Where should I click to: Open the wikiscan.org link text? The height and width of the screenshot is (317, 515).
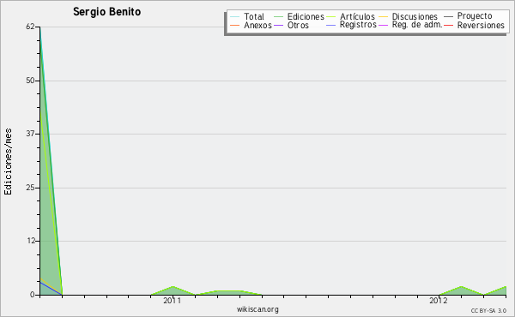(257, 309)
